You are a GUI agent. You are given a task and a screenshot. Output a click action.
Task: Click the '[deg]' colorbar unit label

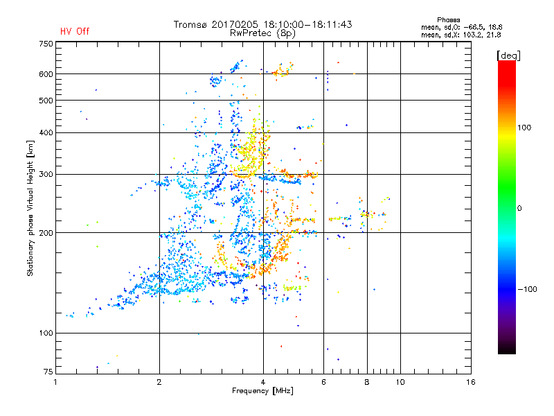508,55
